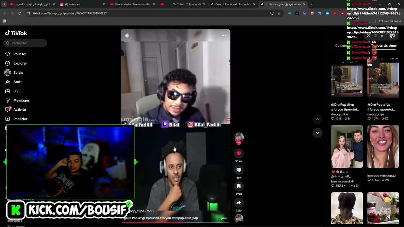This screenshot has height=227, width=404.
Task: Switch to Dreep: L'Emotion du Rap tab
Action: (233, 4)
